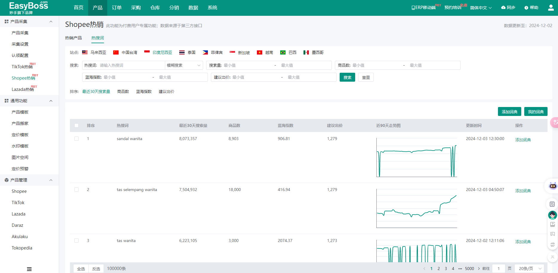Sort by 蓝海指数

click(144, 91)
